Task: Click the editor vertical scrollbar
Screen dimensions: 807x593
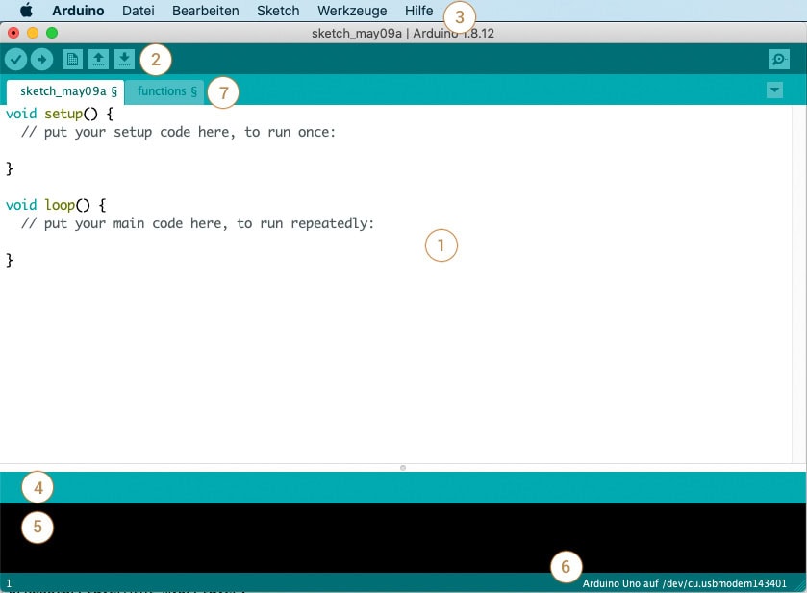Action: coord(799,283)
